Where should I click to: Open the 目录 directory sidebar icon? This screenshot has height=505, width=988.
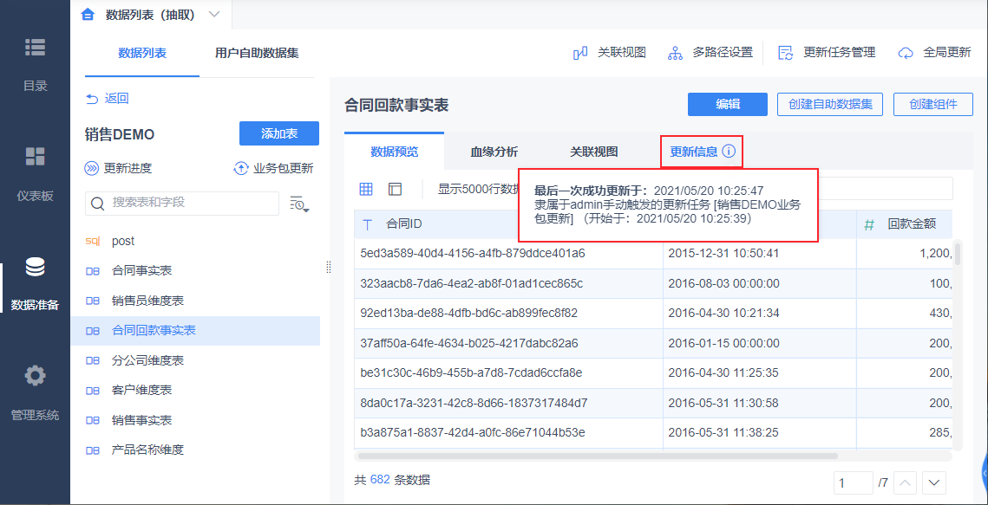pyautogui.click(x=35, y=48)
